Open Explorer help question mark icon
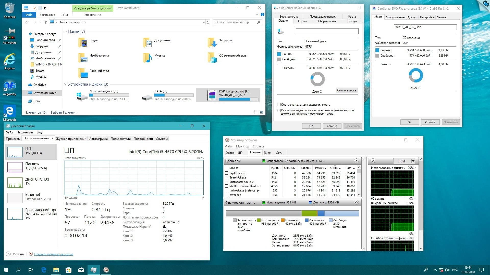Image resolution: width=490 pixels, height=275 pixels. point(262,15)
